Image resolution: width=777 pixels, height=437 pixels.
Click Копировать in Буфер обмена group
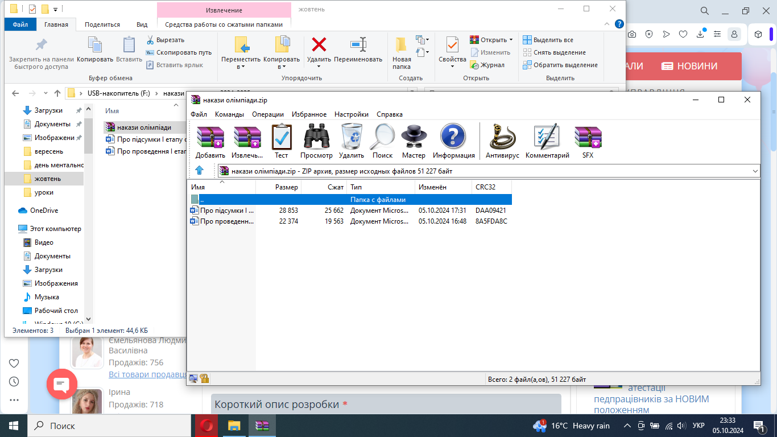coord(94,50)
